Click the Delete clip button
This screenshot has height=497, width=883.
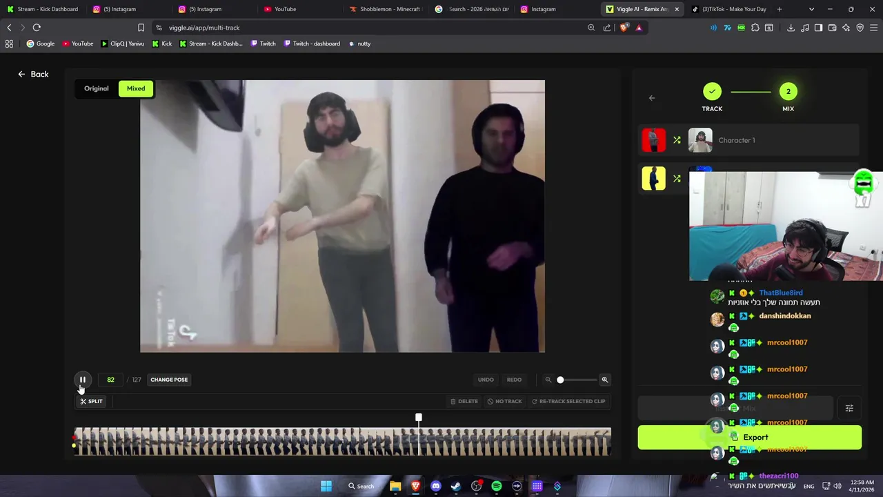pos(464,401)
